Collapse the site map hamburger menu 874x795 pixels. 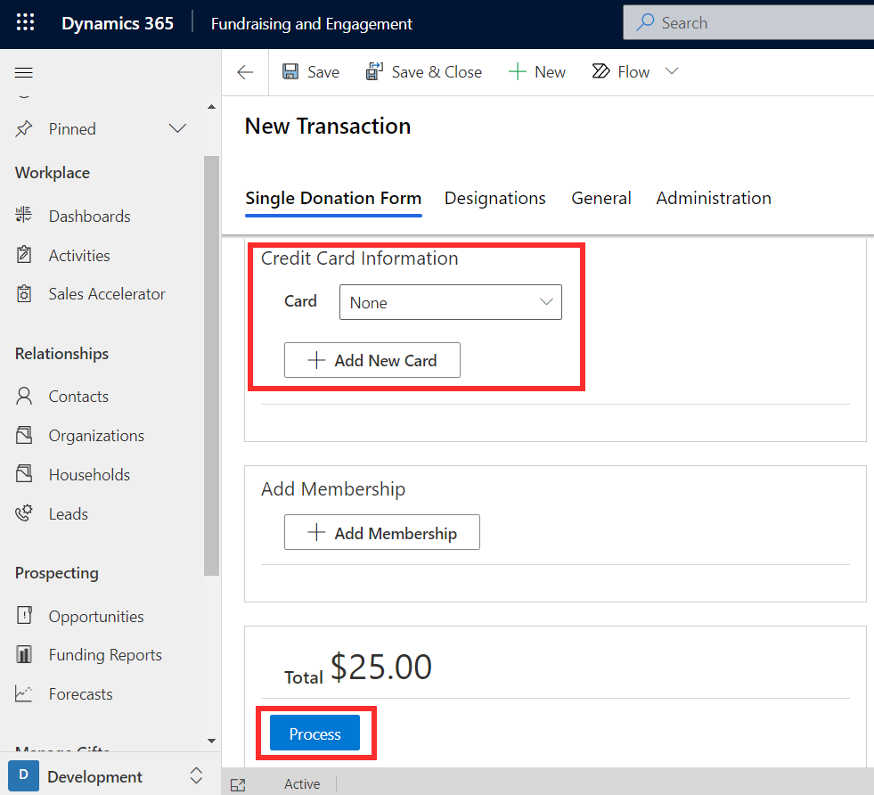pos(23,72)
